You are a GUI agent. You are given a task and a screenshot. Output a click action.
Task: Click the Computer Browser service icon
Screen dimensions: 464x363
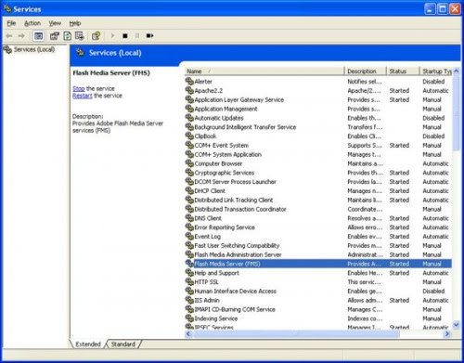pyautogui.click(x=189, y=163)
